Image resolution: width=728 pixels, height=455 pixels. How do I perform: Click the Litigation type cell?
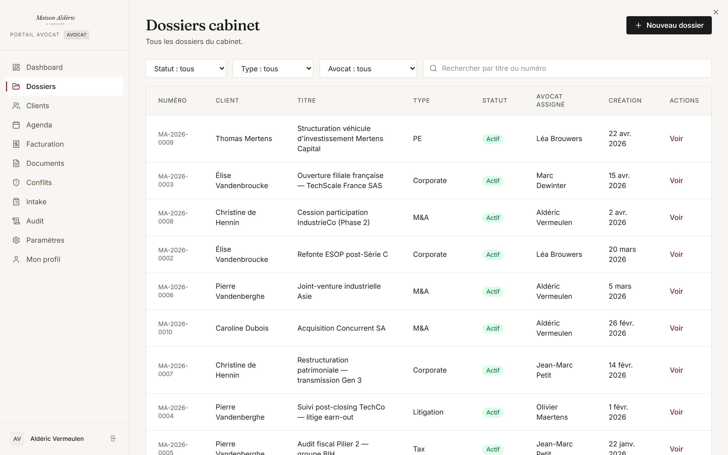[428, 412]
